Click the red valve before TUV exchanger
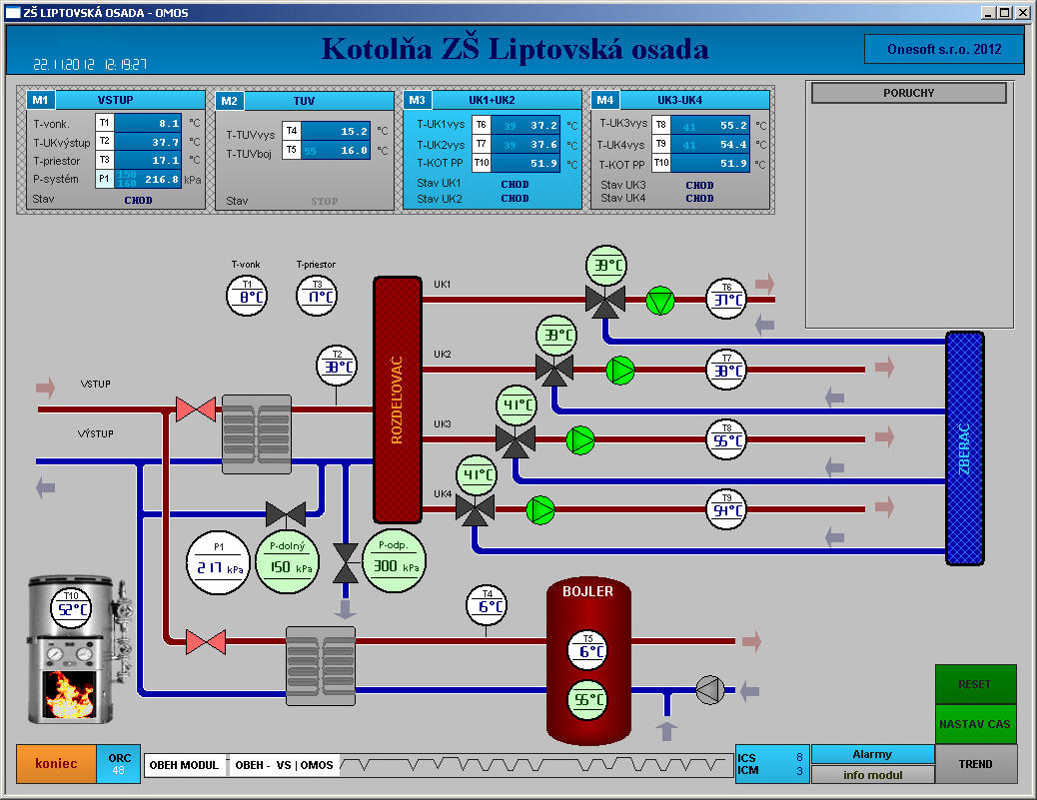 pos(206,642)
